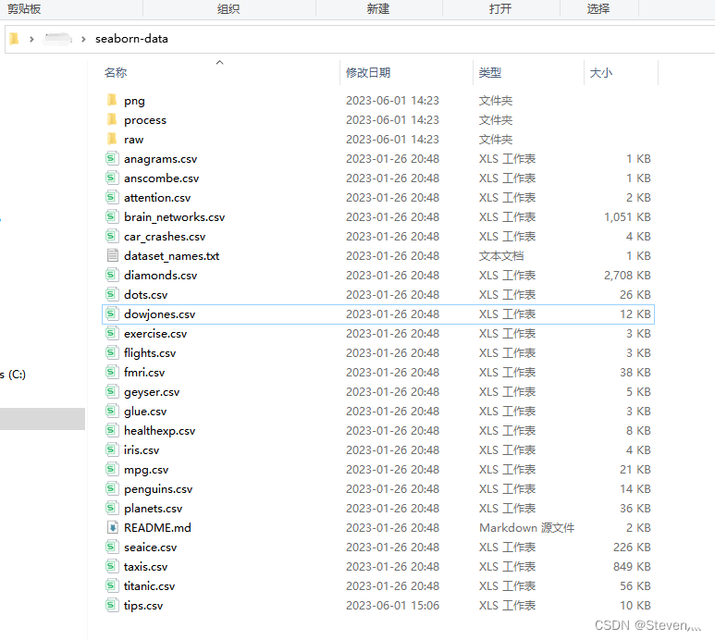Toggle sort arrow above the name column

point(220,62)
